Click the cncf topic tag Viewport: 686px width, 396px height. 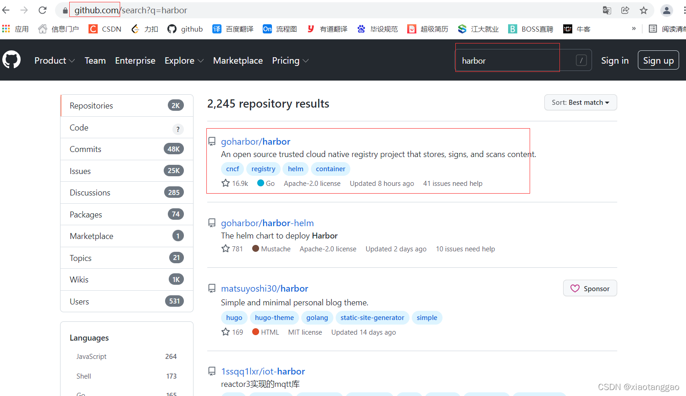point(232,169)
